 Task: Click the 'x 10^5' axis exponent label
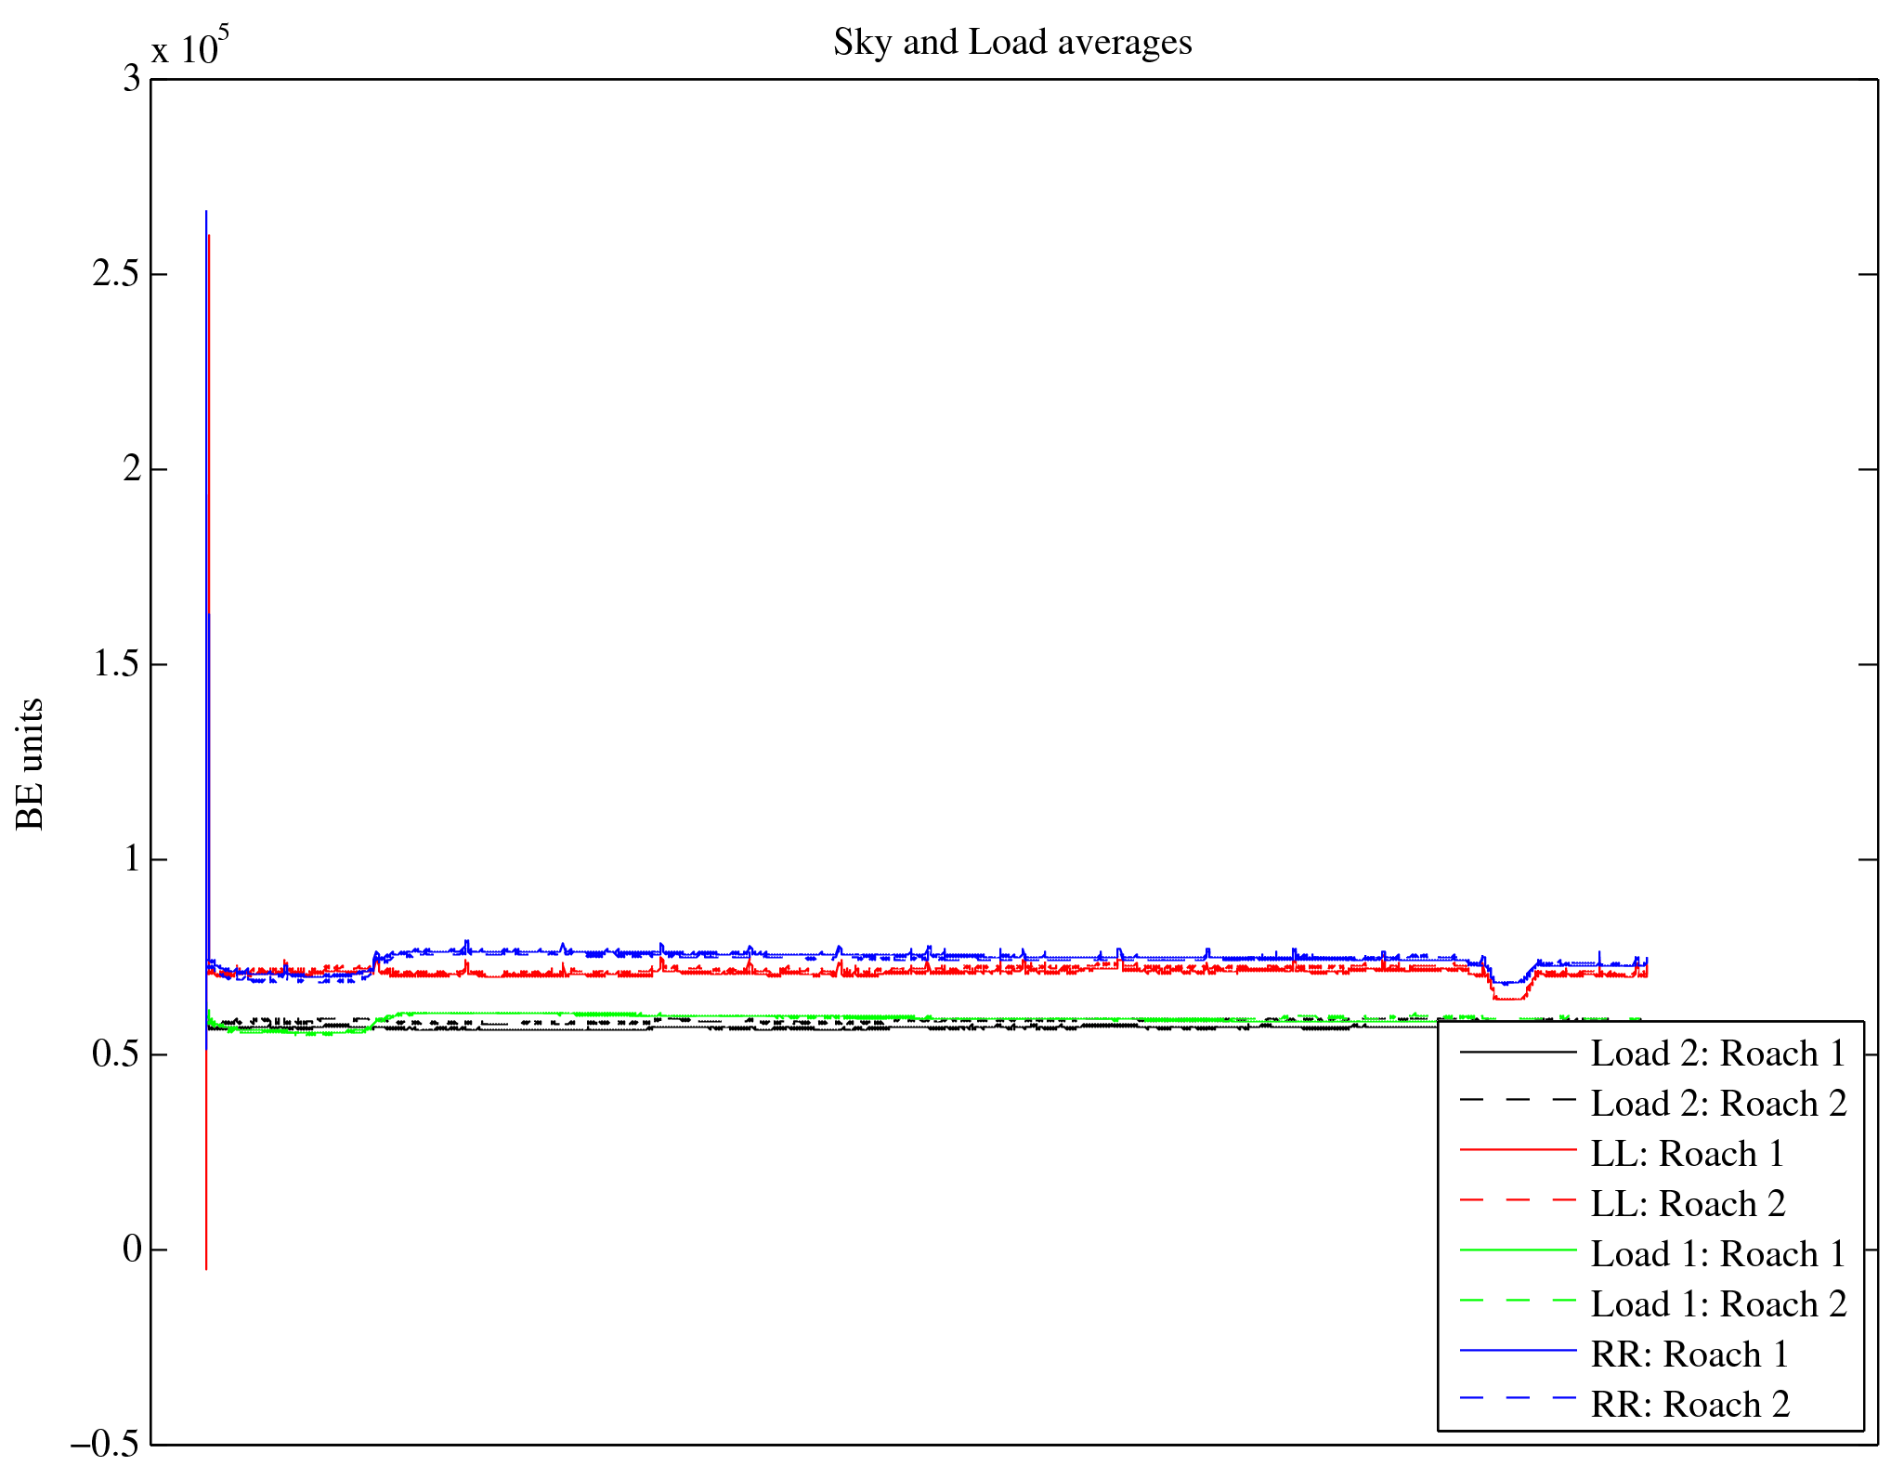(x=189, y=46)
